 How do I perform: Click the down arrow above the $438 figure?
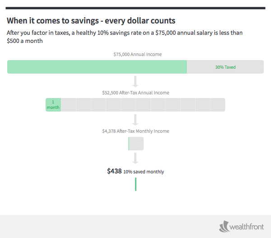pos(135,158)
